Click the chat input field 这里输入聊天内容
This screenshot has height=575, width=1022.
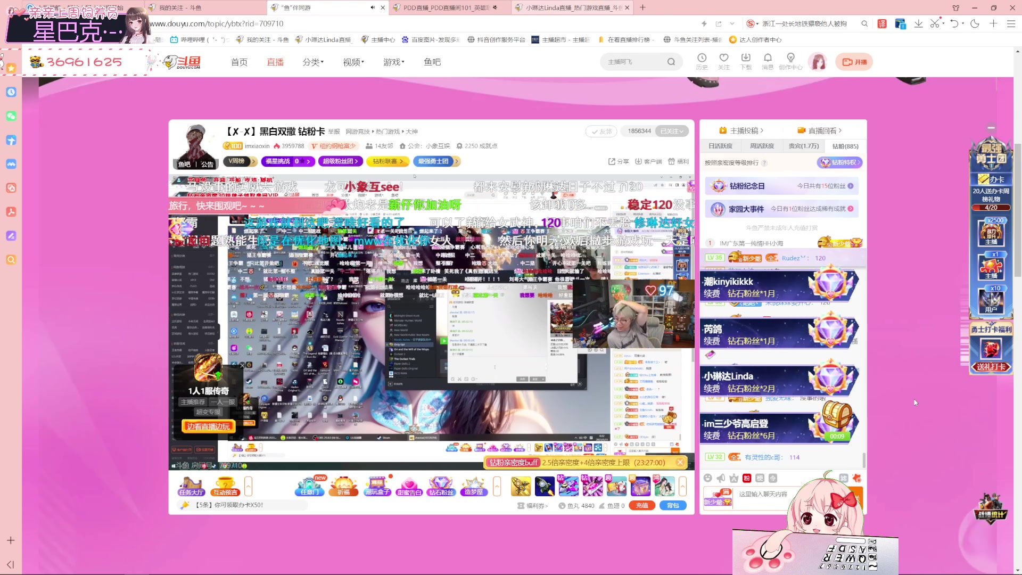click(764, 494)
